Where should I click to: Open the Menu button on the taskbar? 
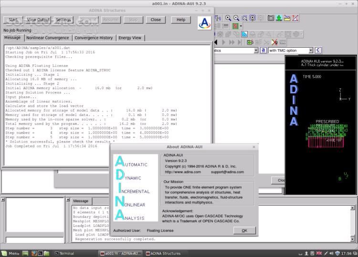[11, 253]
